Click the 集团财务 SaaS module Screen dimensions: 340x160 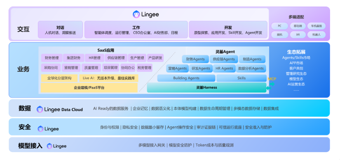pyautogui.click(x=73, y=58)
